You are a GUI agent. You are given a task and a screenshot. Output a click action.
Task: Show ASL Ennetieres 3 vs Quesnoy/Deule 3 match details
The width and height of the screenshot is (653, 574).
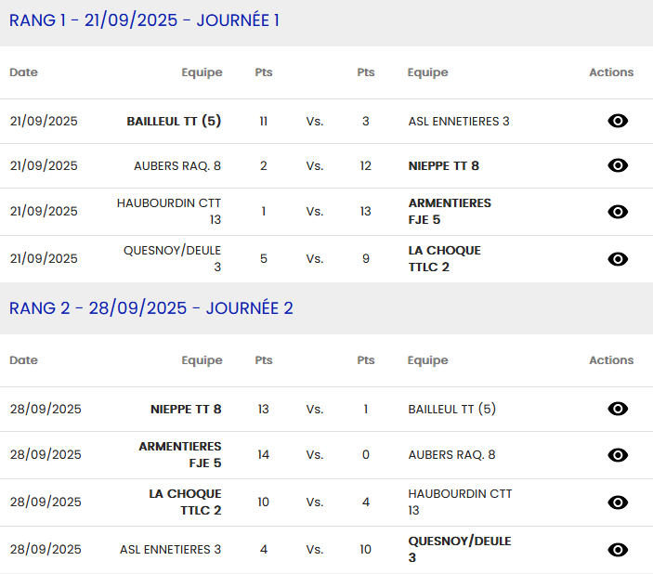click(618, 550)
